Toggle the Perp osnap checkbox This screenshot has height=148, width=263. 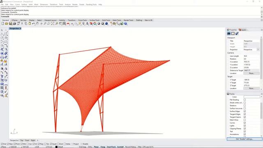(39, 144)
